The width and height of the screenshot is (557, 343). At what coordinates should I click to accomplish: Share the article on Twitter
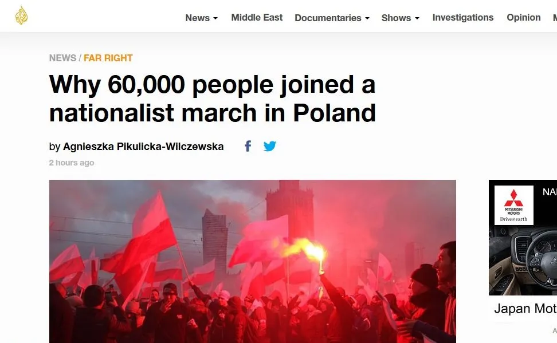(x=270, y=147)
